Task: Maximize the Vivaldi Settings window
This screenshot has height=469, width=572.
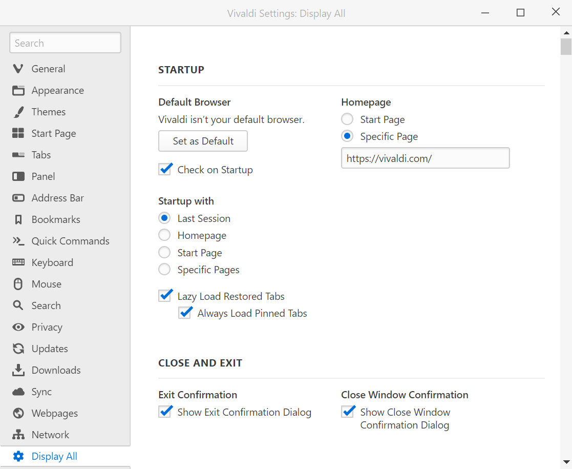Action: click(x=521, y=13)
